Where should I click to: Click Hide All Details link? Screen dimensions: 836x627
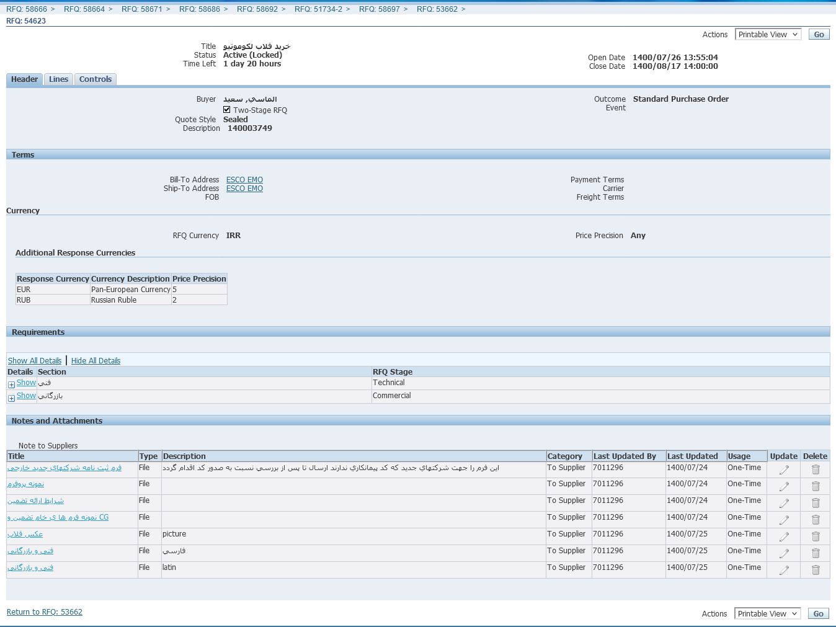pyautogui.click(x=96, y=361)
